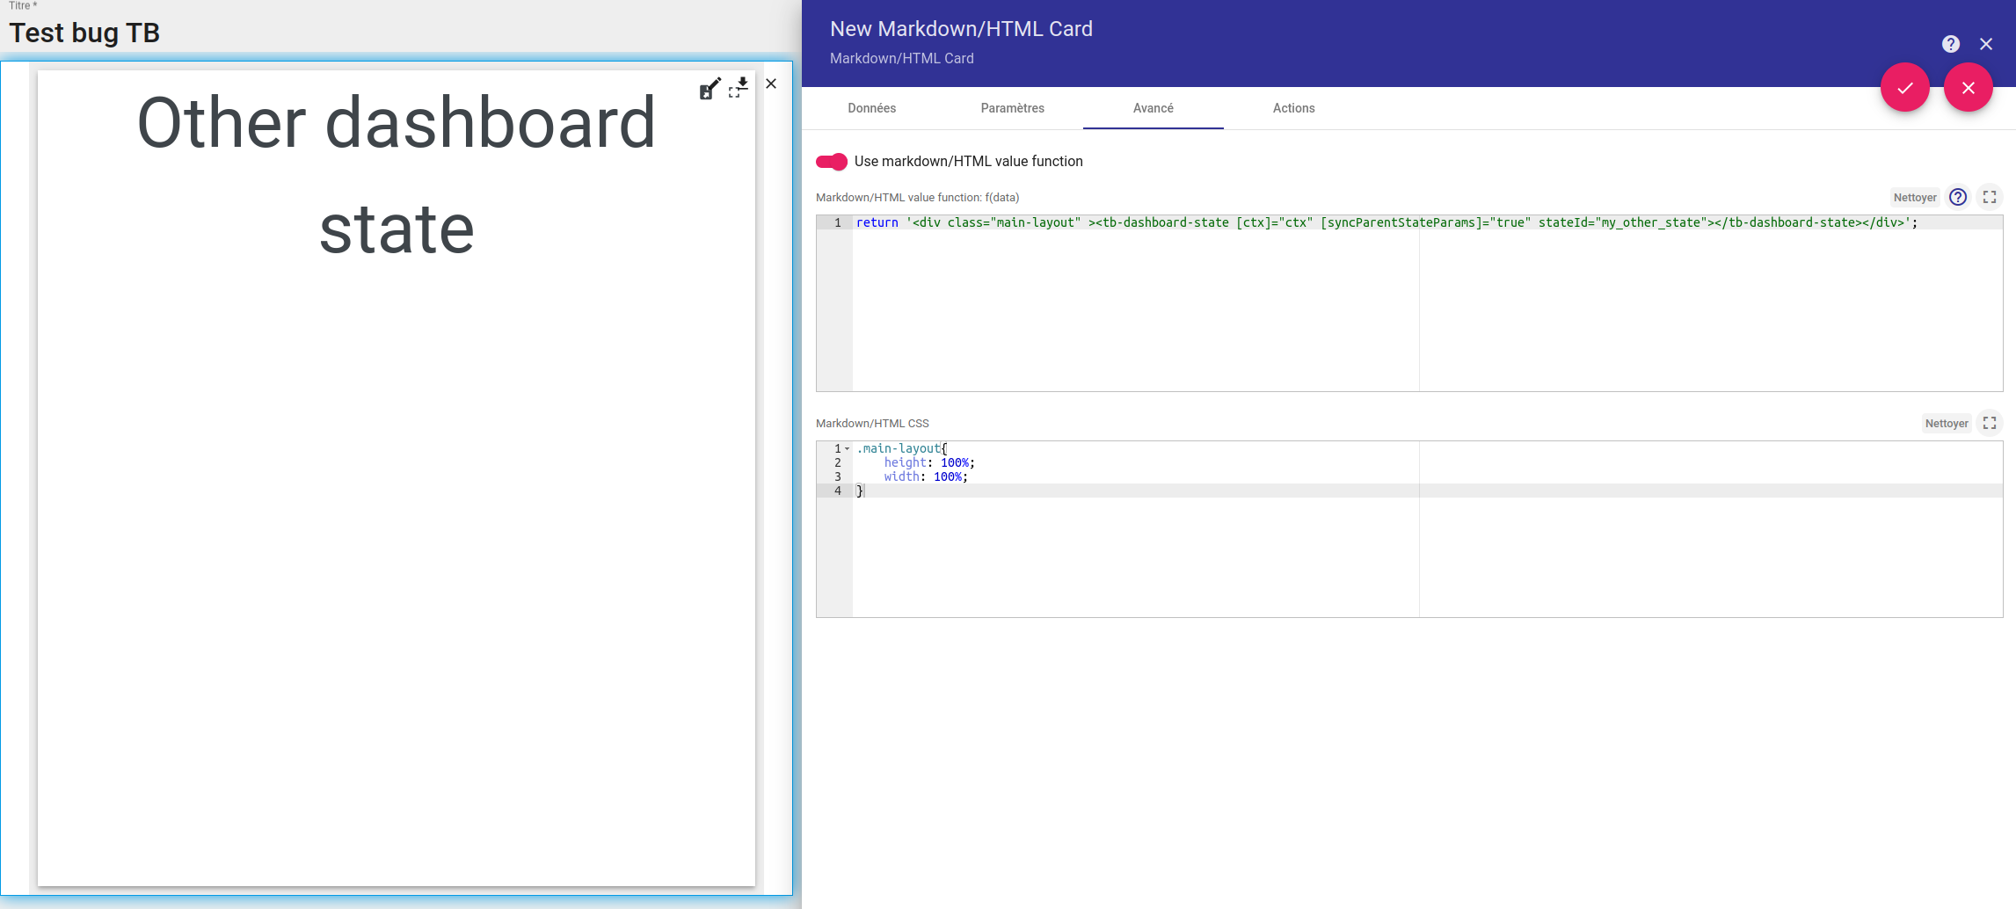Expand the Markdown/HTML CSS editor to fullscreen
This screenshot has width=2016, height=909.
(x=1990, y=423)
